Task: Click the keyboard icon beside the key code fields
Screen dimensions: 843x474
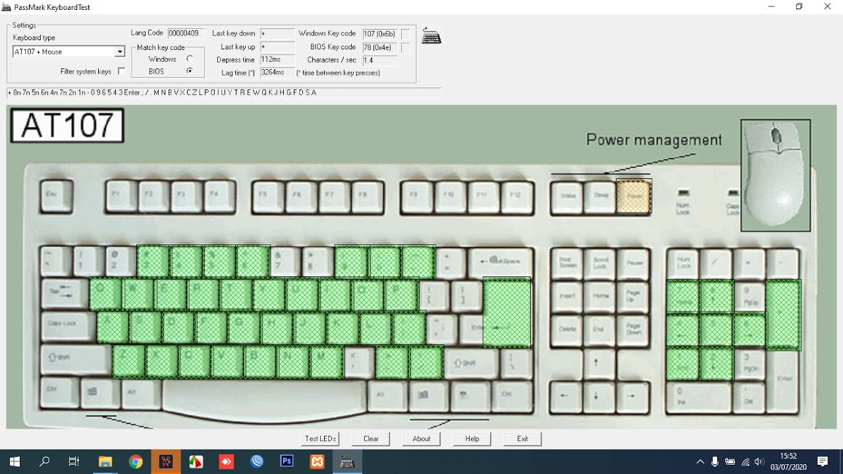Action: pyautogui.click(x=431, y=36)
